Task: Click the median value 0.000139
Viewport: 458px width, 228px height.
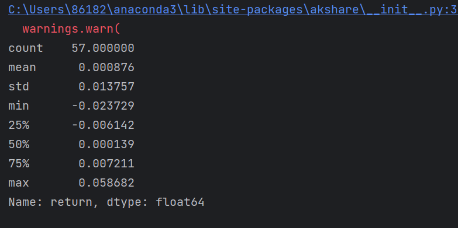Action: click(106, 145)
